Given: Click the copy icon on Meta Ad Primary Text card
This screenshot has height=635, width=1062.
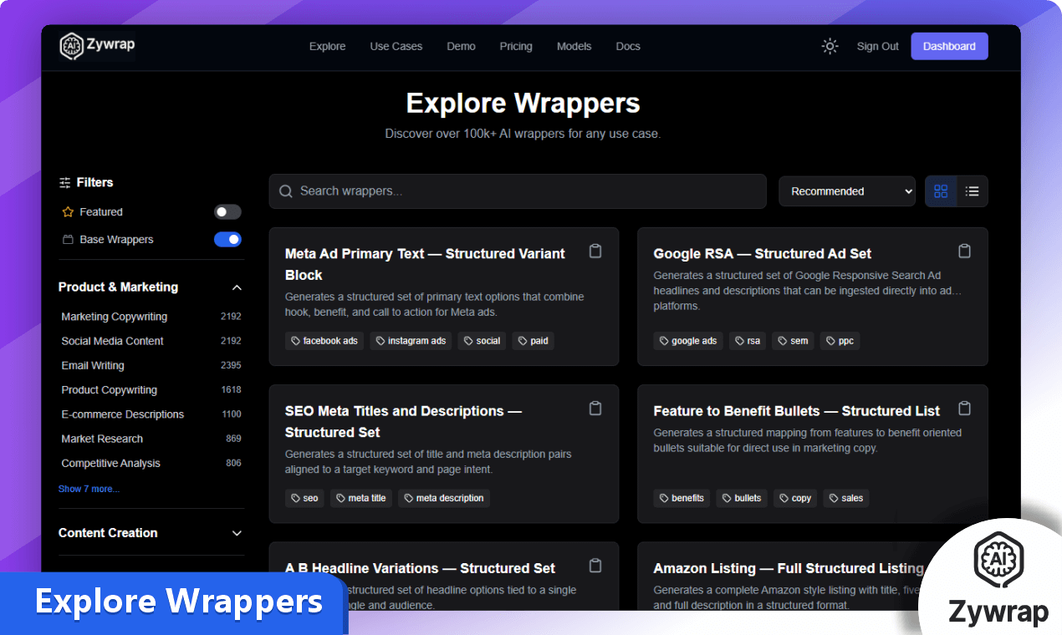Looking at the screenshot, I should (595, 251).
